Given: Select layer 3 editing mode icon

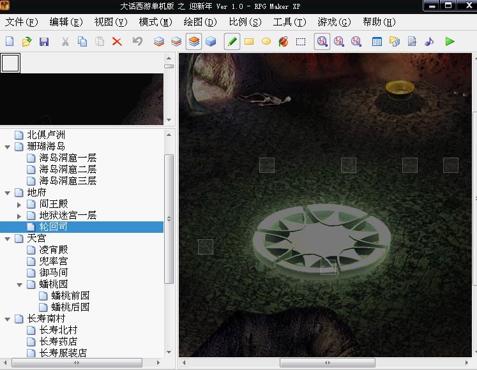Looking at the screenshot, I should 193,41.
